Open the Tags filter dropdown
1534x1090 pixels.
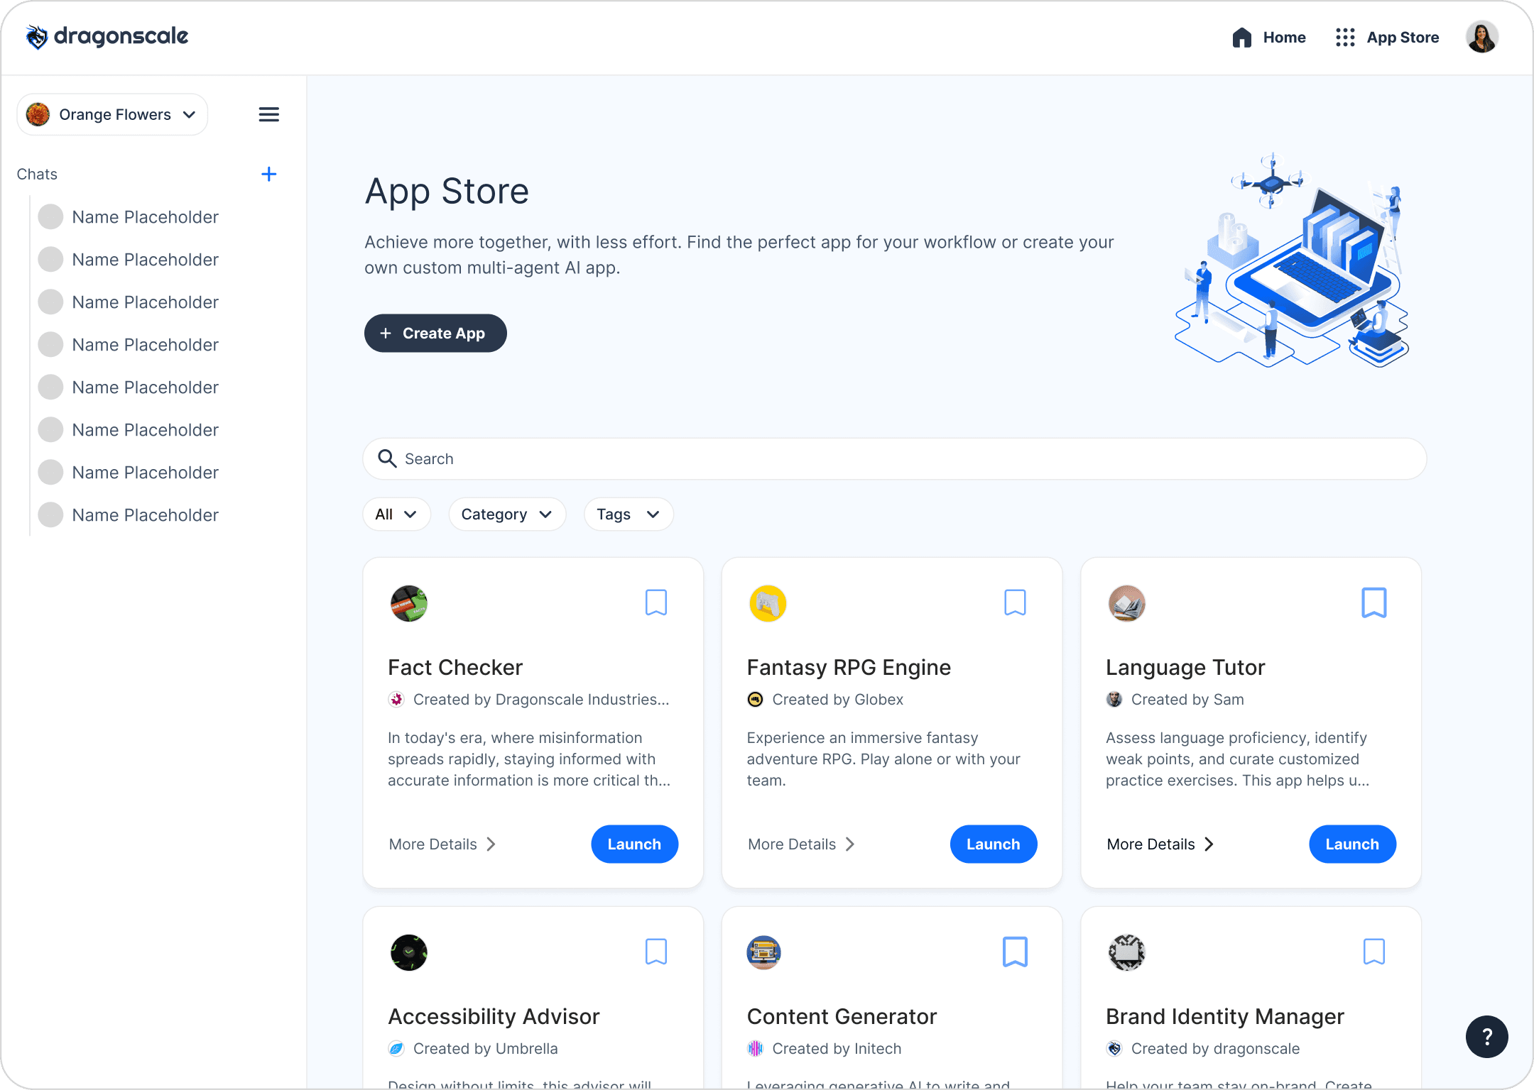(x=629, y=514)
